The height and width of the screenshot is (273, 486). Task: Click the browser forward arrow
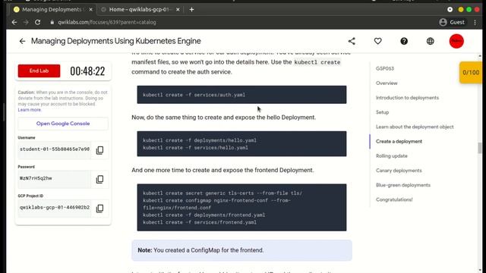[x=26, y=22]
